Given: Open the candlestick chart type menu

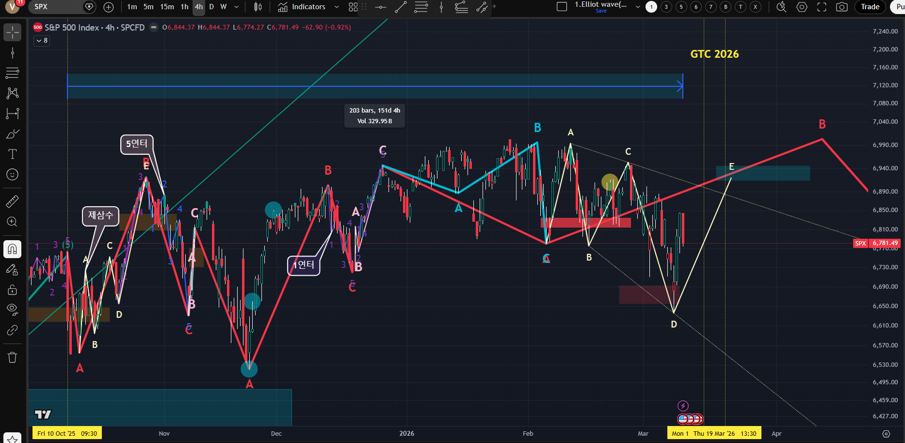Looking at the screenshot, I should 258,7.
